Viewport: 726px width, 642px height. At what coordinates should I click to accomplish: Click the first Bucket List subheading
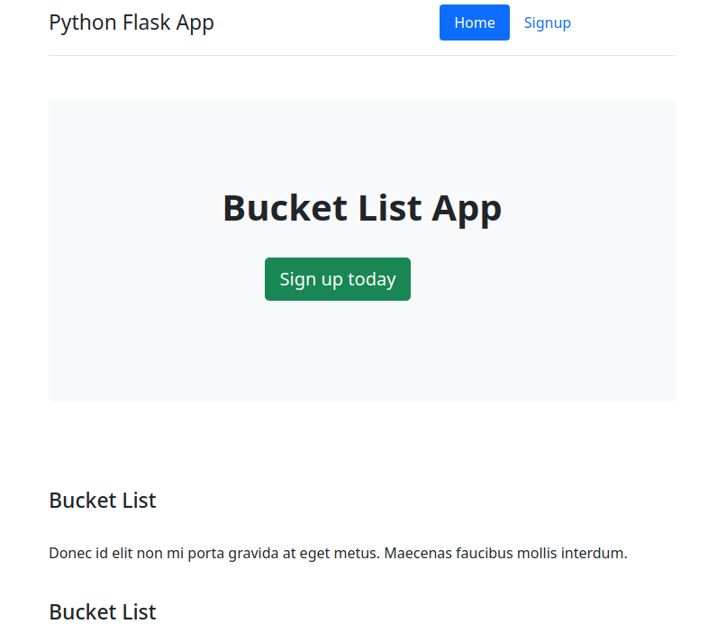coord(103,501)
